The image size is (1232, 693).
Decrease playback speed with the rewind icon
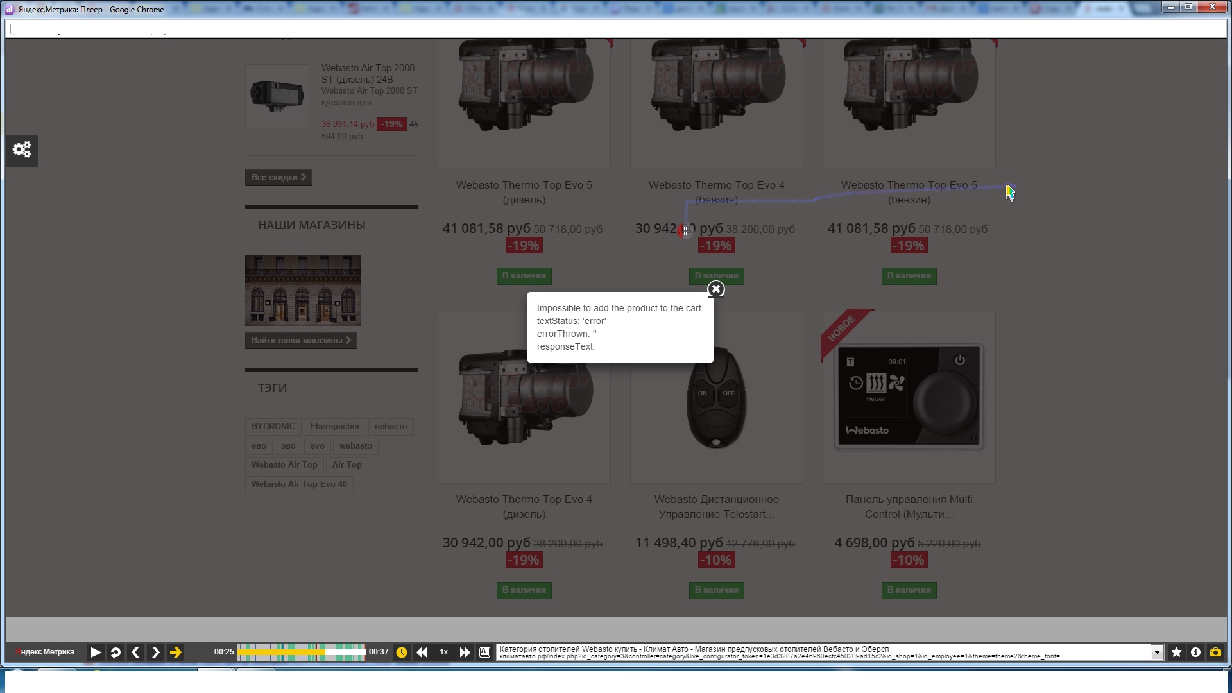(422, 653)
